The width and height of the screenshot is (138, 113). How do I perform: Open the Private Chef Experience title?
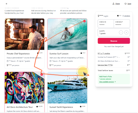[x=18, y=54]
